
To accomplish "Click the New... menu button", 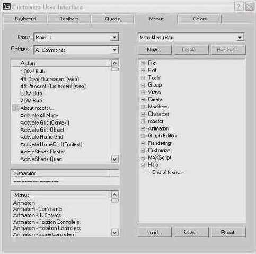I will click(x=154, y=50).
